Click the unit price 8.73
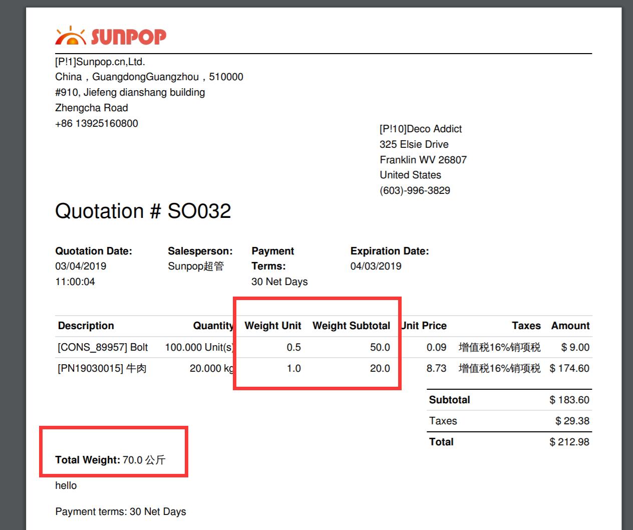This screenshot has height=530, width=633. (437, 368)
